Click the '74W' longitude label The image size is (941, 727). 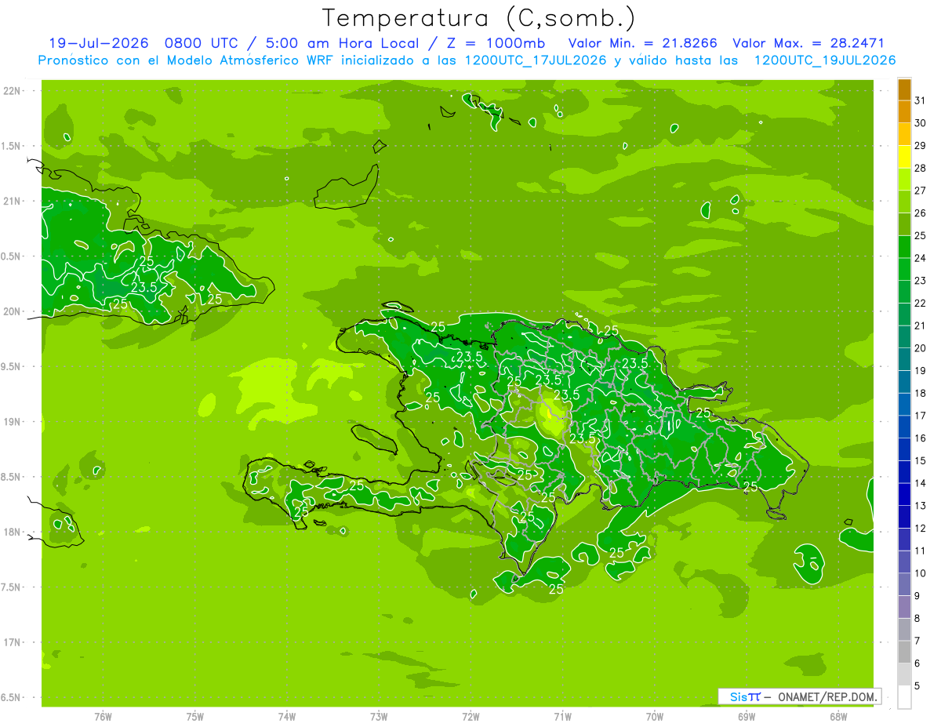[x=287, y=717]
